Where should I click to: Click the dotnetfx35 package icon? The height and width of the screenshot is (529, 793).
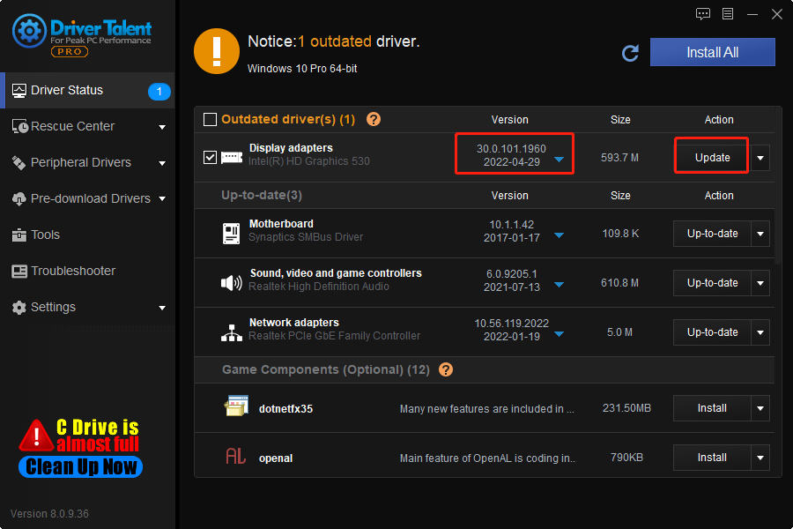pos(236,406)
